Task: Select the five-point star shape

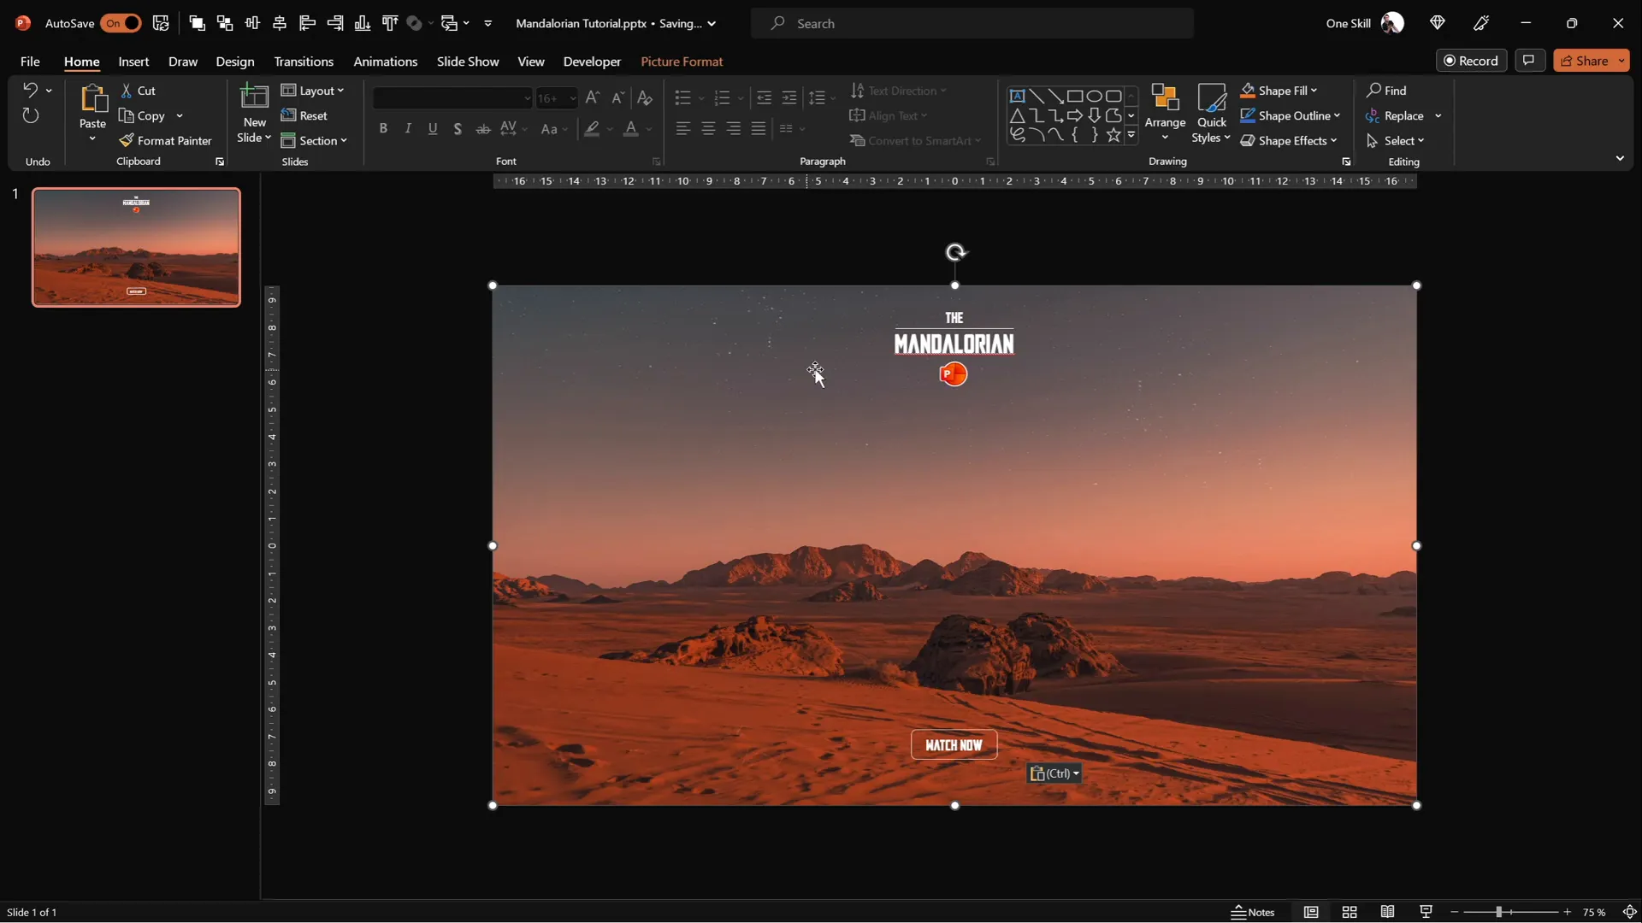Action: (x=1113, y=135)
